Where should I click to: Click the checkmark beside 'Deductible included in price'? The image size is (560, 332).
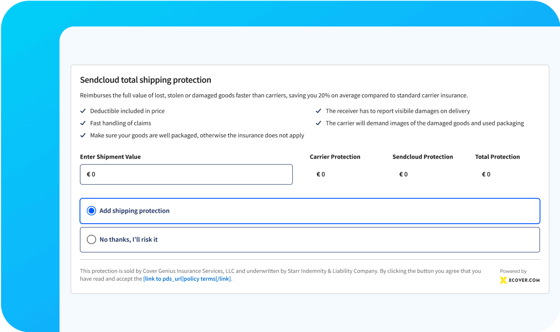point(83,111)
